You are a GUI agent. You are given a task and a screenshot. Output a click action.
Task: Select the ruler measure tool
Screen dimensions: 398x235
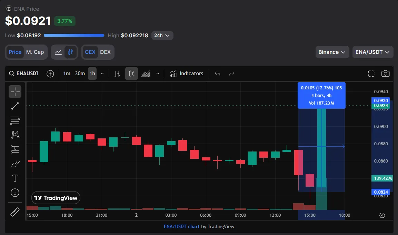tap(15, 212)
